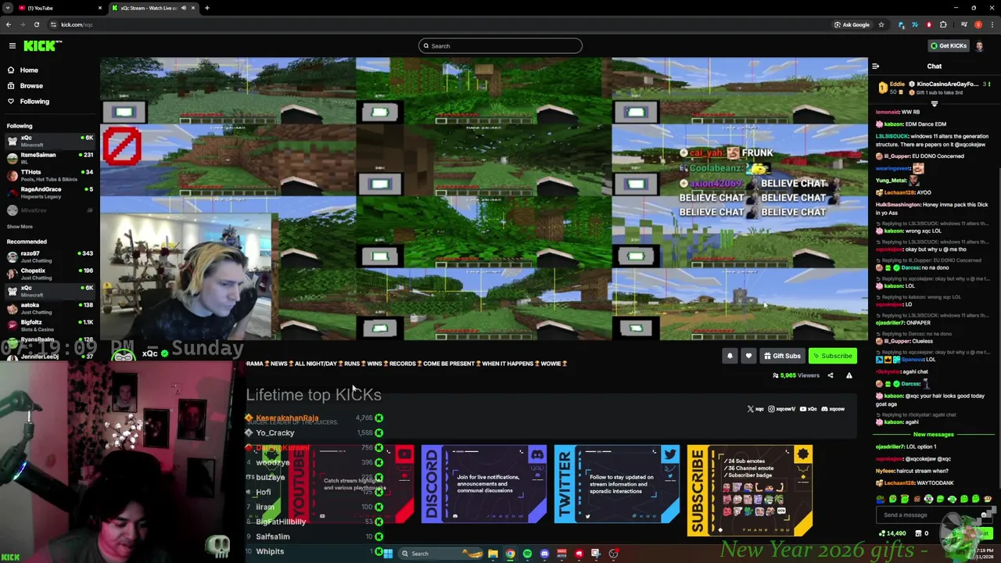Open Chrome profile avatar

pyautogui.click(x=978, y=24)
